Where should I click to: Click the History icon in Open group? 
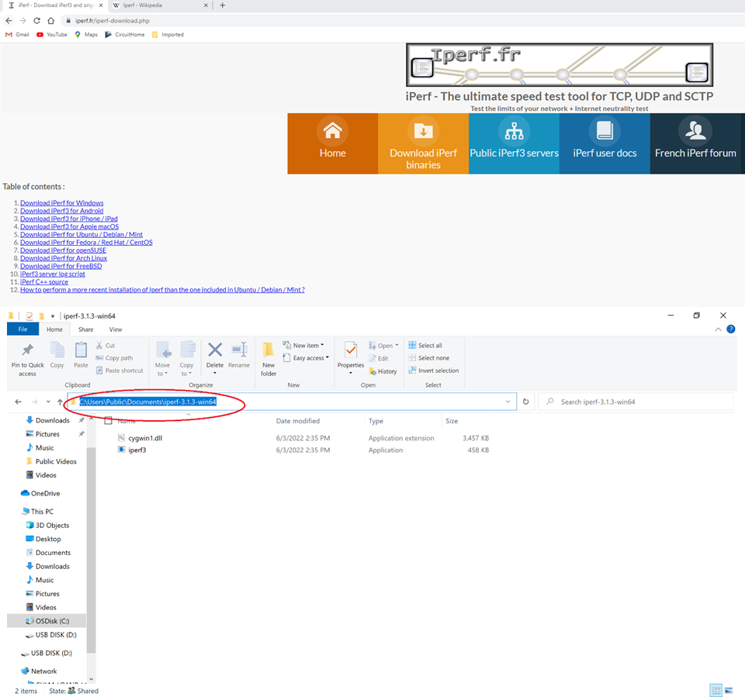click(385, 371)
